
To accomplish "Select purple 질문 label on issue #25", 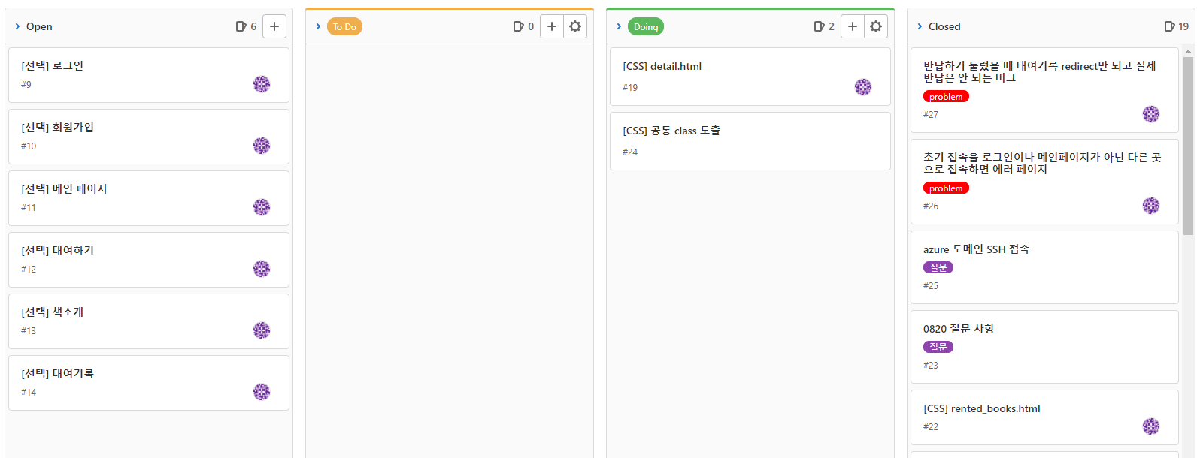I will (938, 267).
